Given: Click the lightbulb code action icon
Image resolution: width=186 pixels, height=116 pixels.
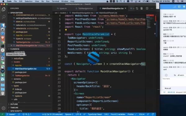Looking at the screenshot, I should [x=66, y=30].
